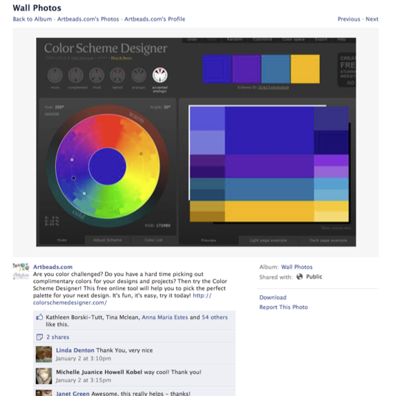Go to the Next photo
This screenshot has height=396, width=415.
click(x=372, y=19)
